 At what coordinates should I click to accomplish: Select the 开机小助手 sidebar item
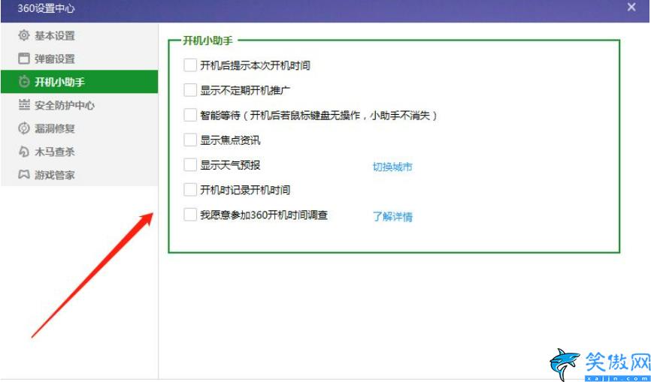79,82
